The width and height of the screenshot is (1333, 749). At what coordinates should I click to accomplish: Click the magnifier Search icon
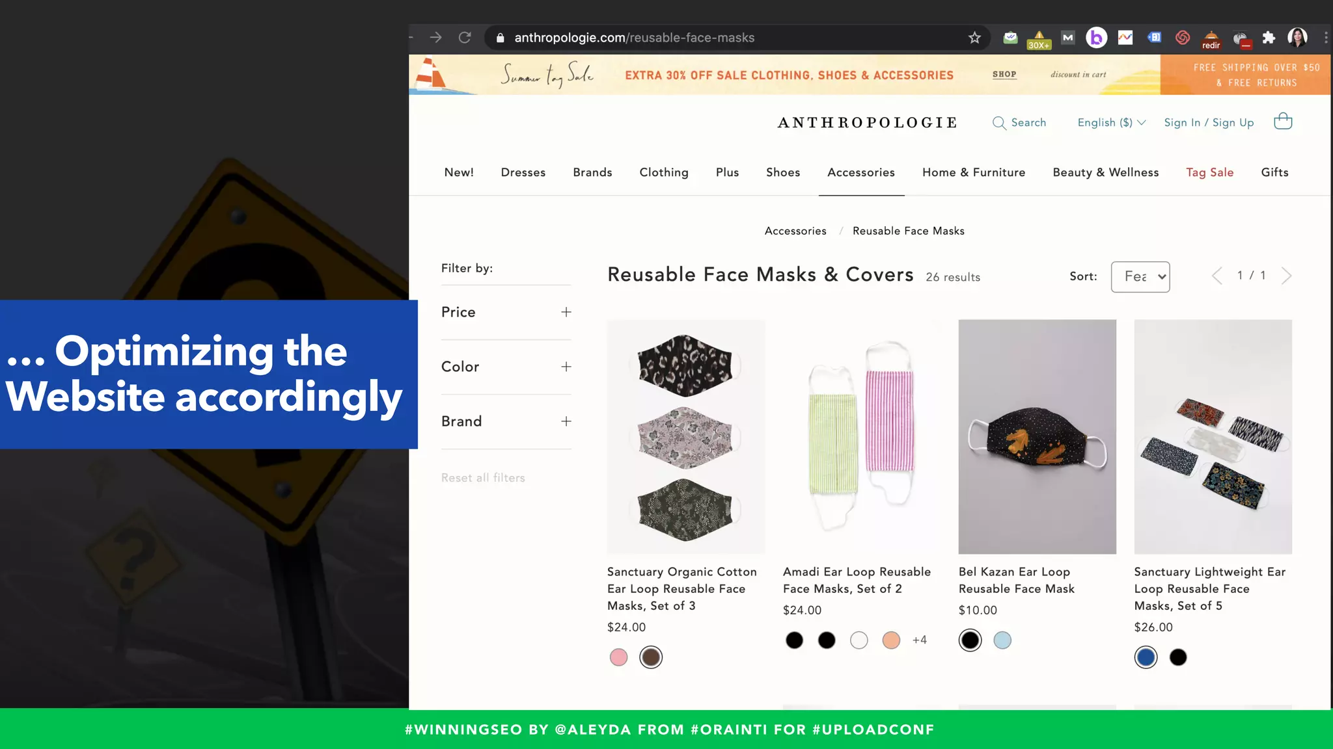click(x=998, y=123)
